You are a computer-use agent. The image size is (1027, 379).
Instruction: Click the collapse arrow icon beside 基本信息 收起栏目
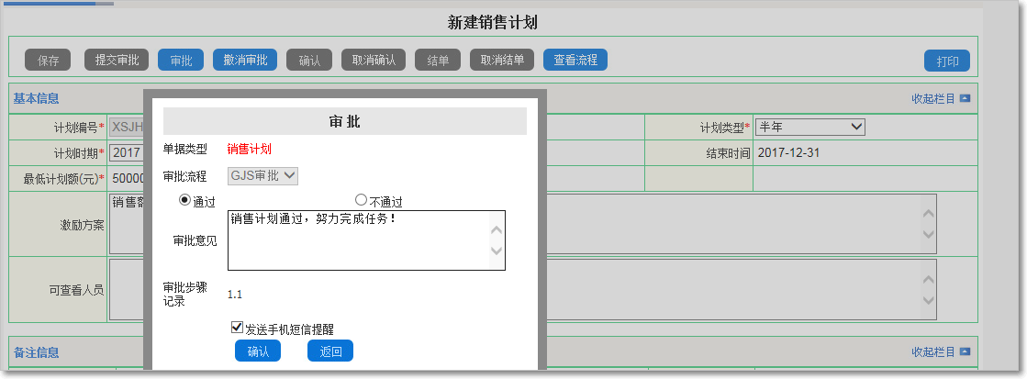pos(965,99)
